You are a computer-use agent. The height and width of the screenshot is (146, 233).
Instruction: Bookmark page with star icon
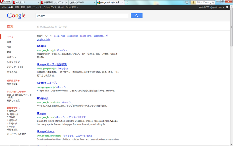pos(213,2)
